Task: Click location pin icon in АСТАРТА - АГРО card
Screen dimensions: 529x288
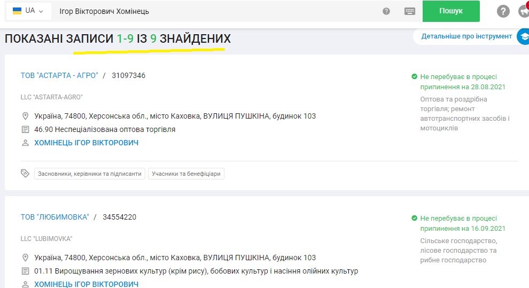Action: (x=25, y=116)
